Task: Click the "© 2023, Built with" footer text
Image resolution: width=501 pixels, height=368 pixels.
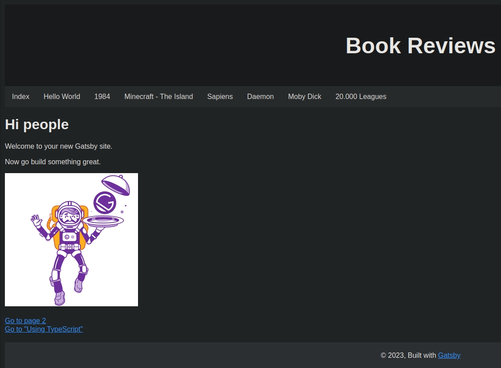Action: click(408, 355)
